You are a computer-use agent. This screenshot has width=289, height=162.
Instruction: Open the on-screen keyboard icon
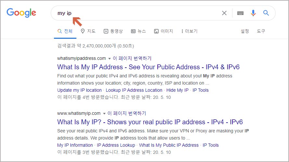pos(240,13)
